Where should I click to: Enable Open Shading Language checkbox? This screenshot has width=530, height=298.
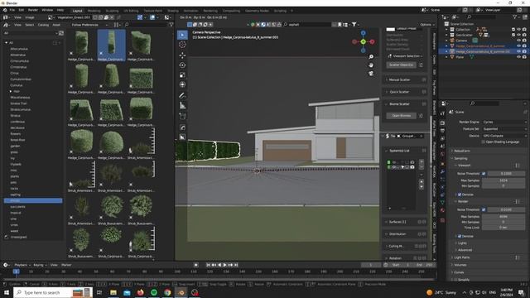pyautogui.click(x=484, y=142)
